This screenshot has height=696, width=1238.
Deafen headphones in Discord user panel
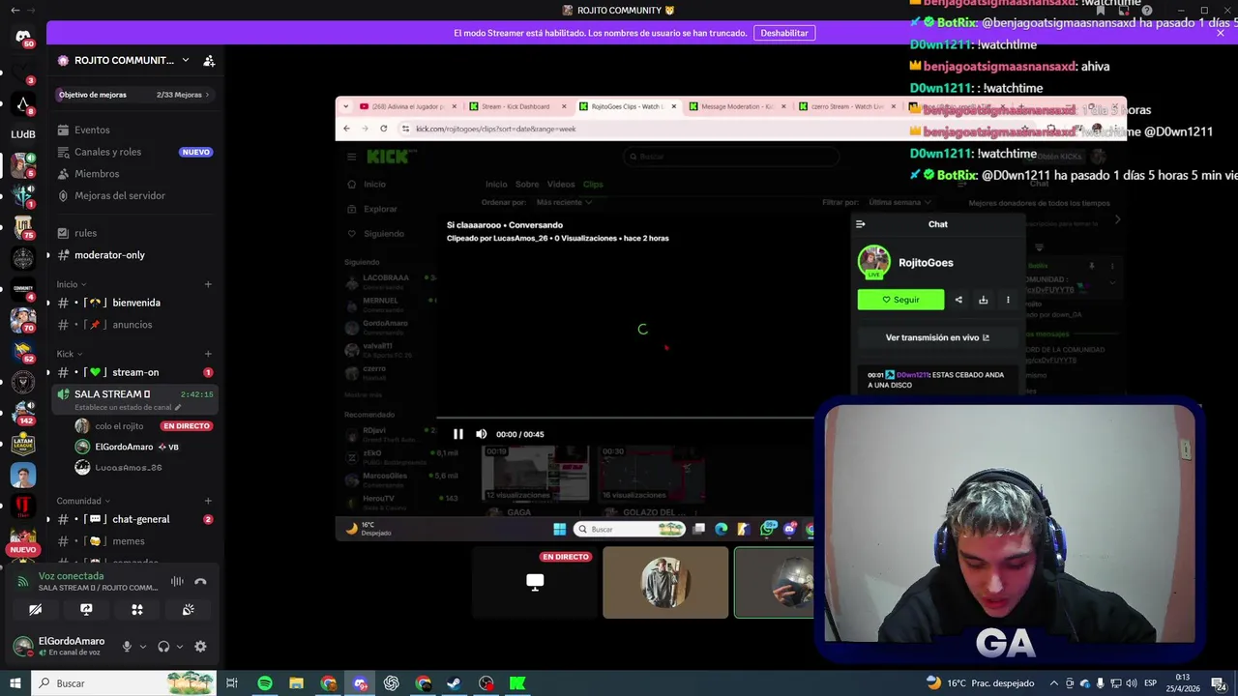[x=163, y=647]
